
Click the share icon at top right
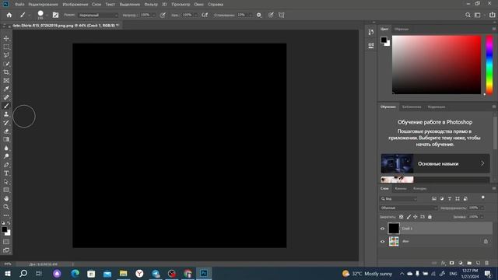click(x=493, y=15)
